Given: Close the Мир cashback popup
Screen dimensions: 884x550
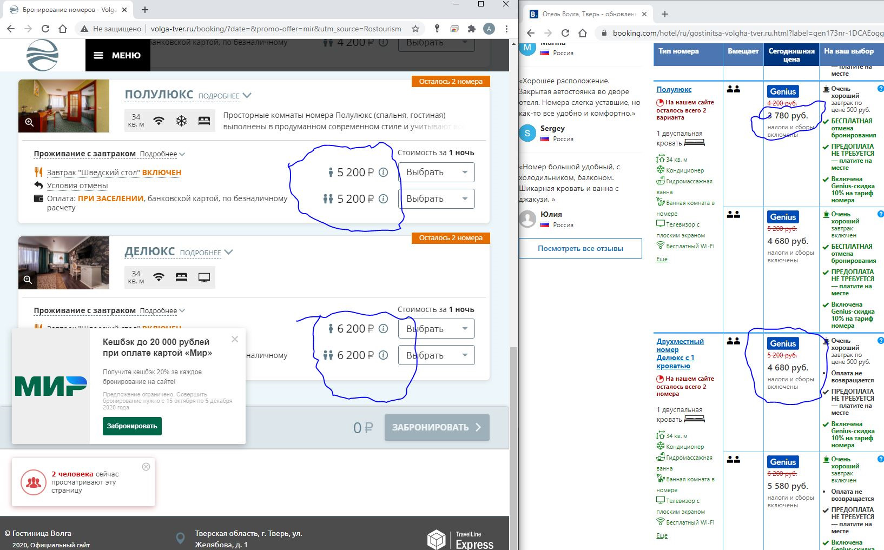Looking at the screenshot, I should (x=235, y=339).
